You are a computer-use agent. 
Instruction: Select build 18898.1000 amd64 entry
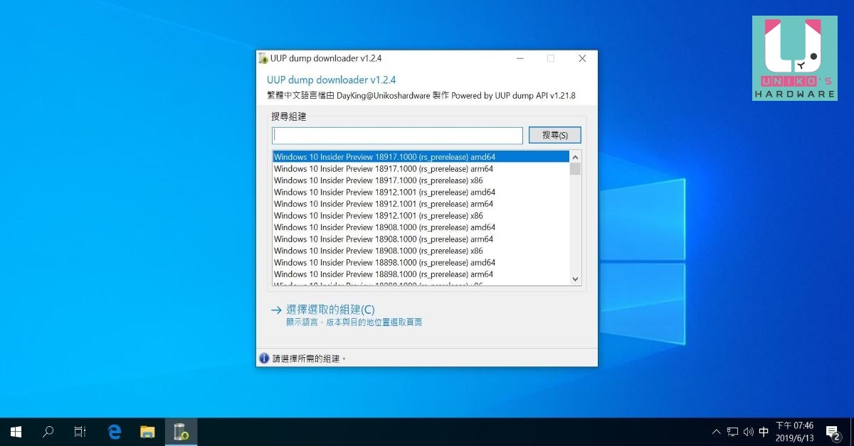point(384,263)
